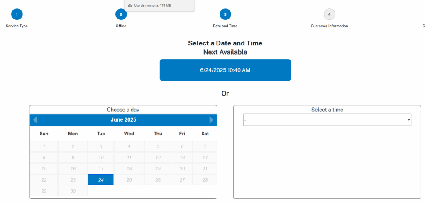Click the Service Type step label
Image resolution: width=425 pixels, height=203 pixels.
17,26
